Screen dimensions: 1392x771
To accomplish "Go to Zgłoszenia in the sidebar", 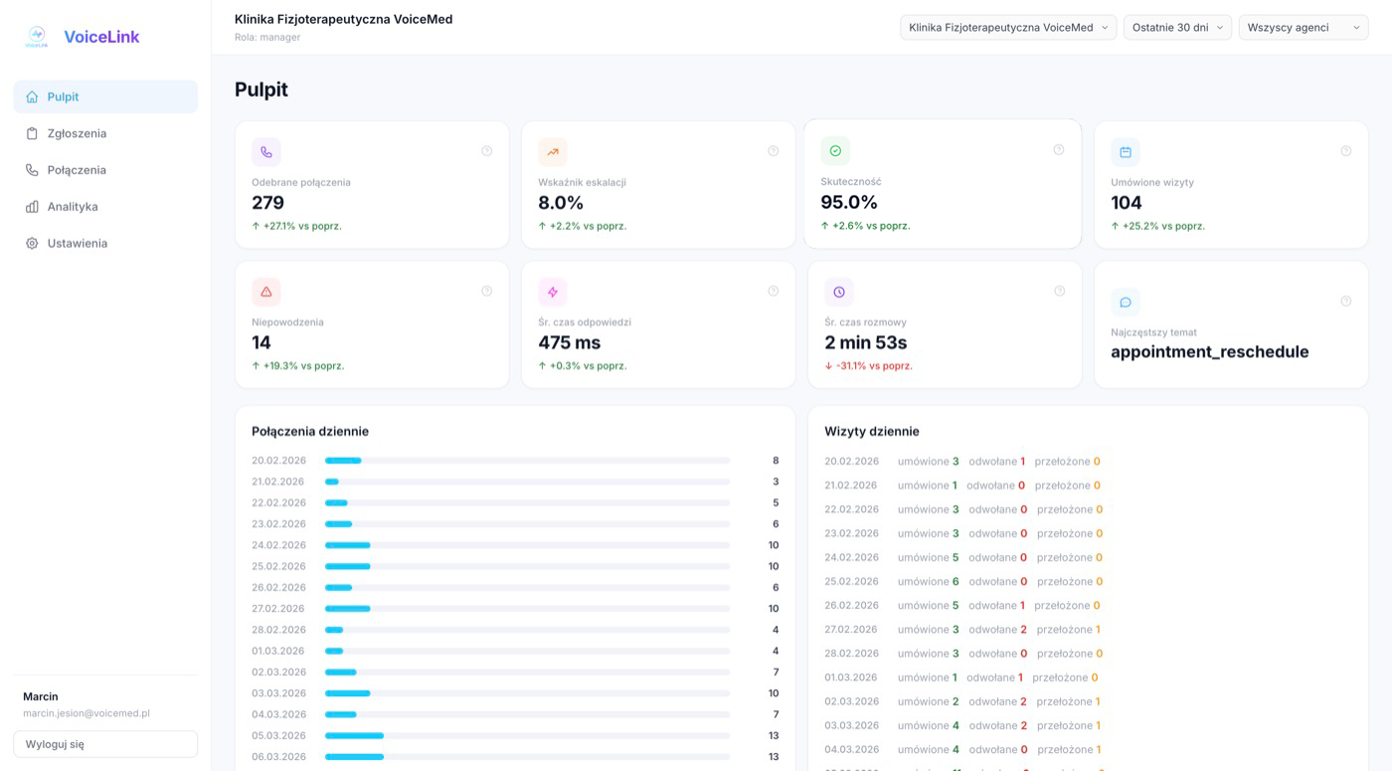I will pyautogui.click(x=77, y=133).
